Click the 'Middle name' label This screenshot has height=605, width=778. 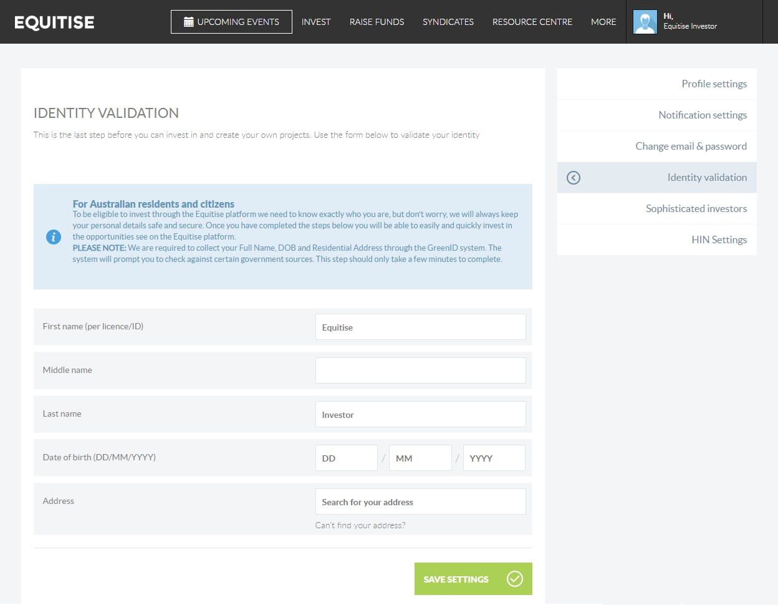pos(67,370)
